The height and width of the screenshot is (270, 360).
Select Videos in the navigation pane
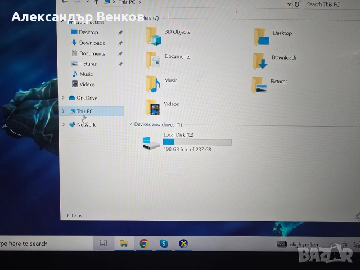click(x=87, y=84)
